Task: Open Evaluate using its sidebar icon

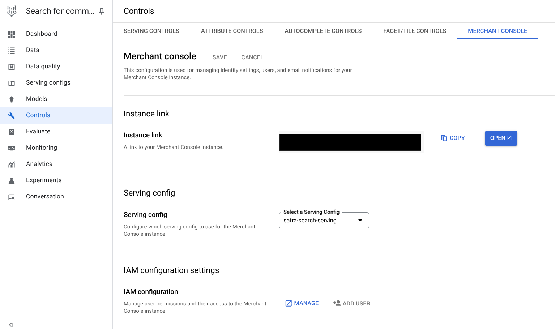Action: pyautogui.click(x=11, y=131)
